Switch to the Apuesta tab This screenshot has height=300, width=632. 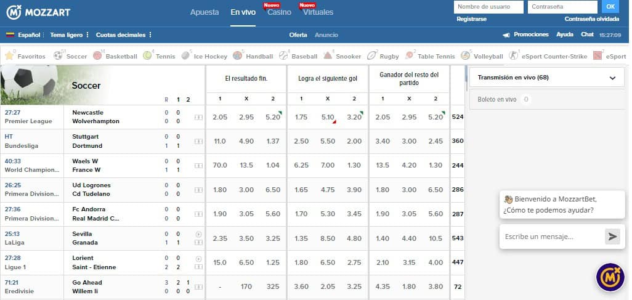[205, 12]
